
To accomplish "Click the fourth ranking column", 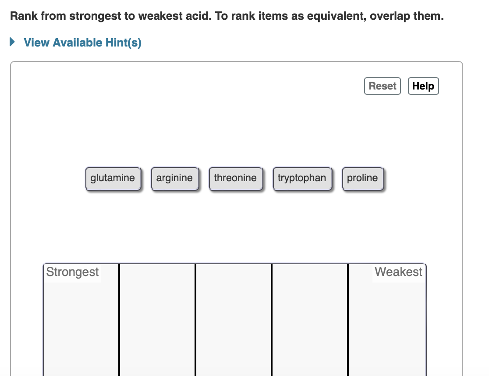I will coord(309,320).
